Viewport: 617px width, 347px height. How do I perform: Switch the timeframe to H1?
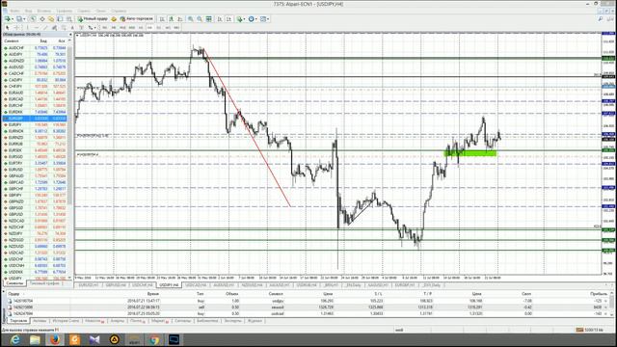click(141, 28)
